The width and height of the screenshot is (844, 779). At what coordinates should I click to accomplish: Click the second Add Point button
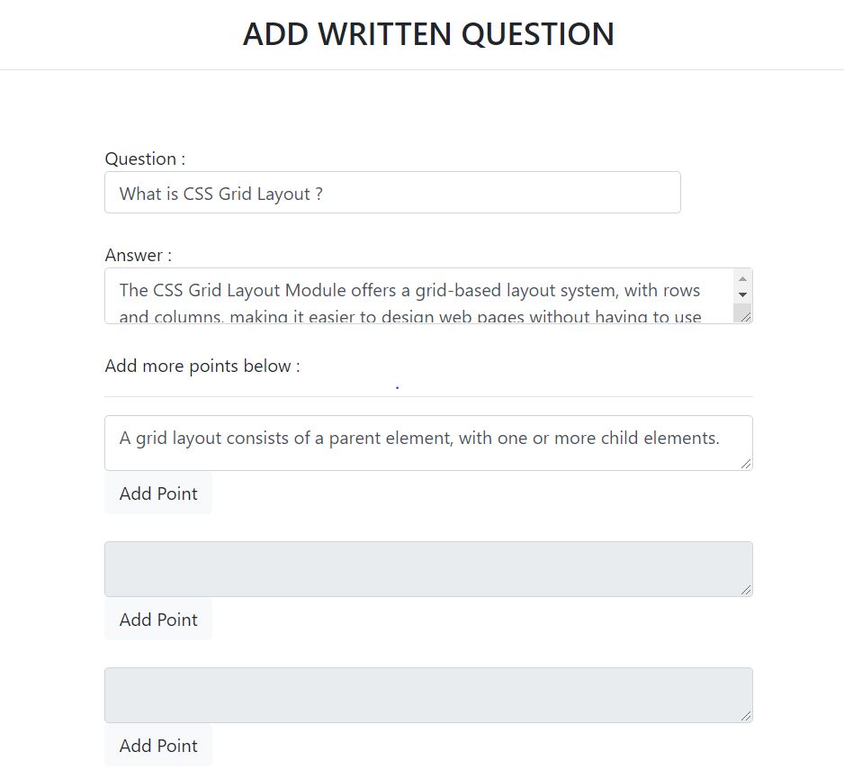point(158,620)
